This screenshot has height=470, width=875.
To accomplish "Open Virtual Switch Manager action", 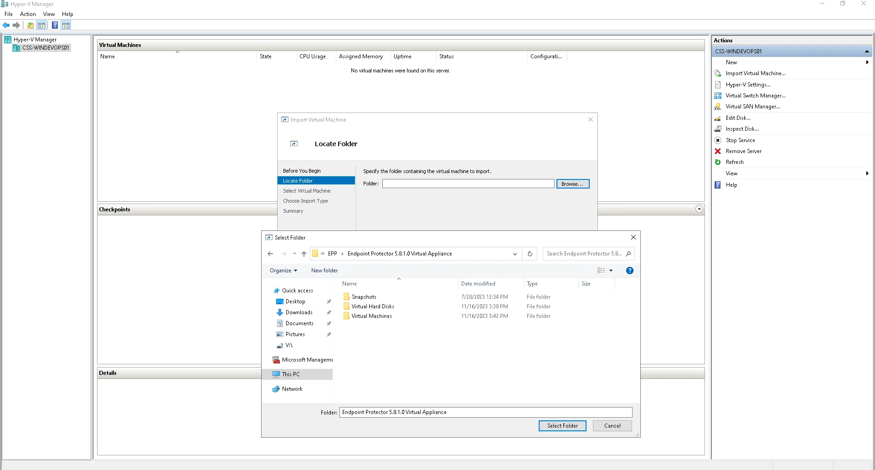I will (x=755, y=96).
